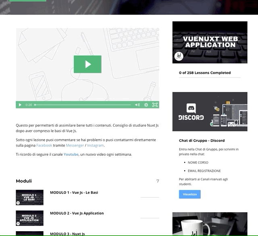Open video settings gear icon
Screen dimensions: 258x236
click(x=146, y=105)
